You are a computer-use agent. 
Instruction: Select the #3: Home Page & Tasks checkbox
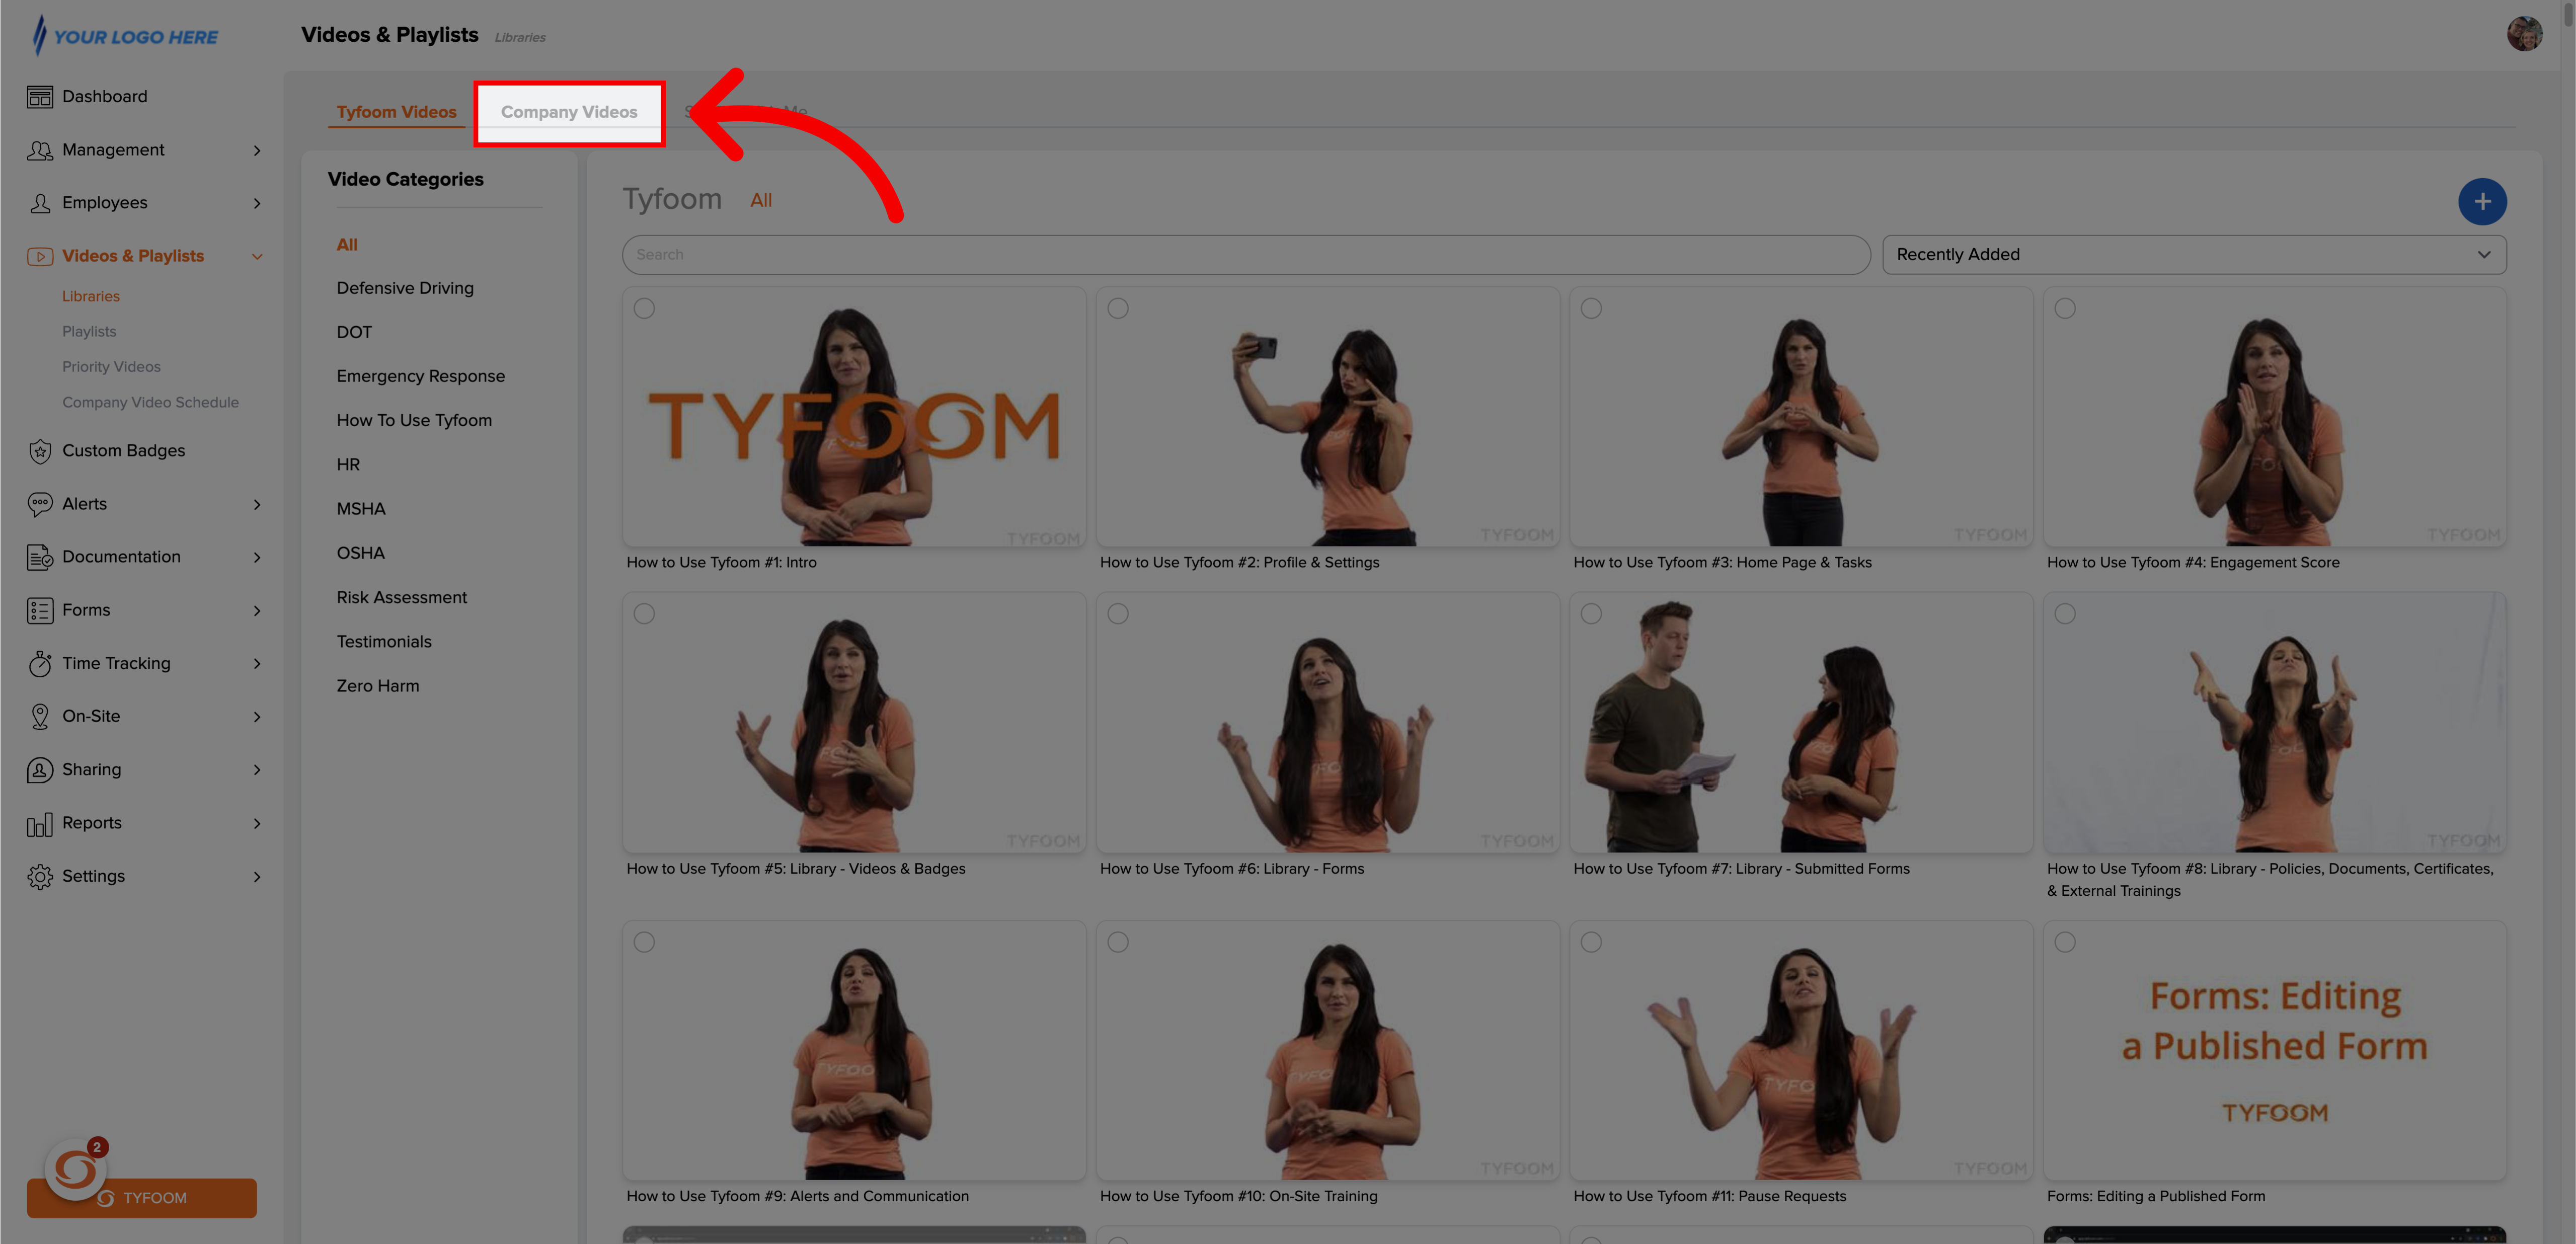pos(1591,309)
